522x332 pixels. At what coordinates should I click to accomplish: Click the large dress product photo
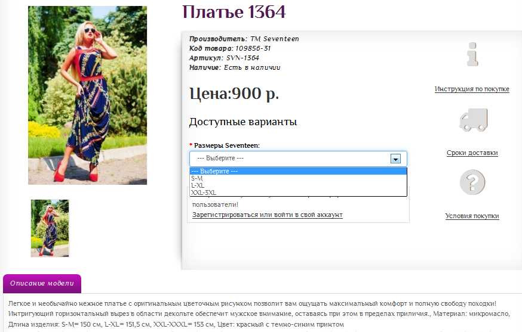88,95
